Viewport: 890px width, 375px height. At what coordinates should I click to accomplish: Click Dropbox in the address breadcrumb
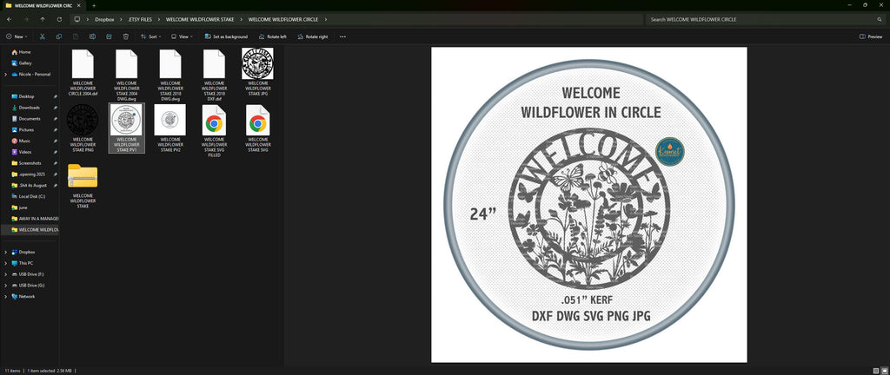[104, 19]
